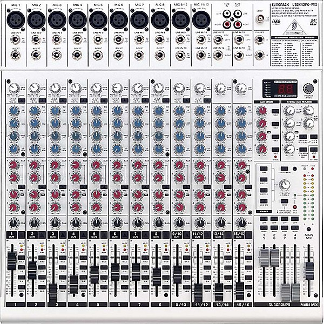
Task: Click the LINE IN 13 left jack
Action: point(218,39)
